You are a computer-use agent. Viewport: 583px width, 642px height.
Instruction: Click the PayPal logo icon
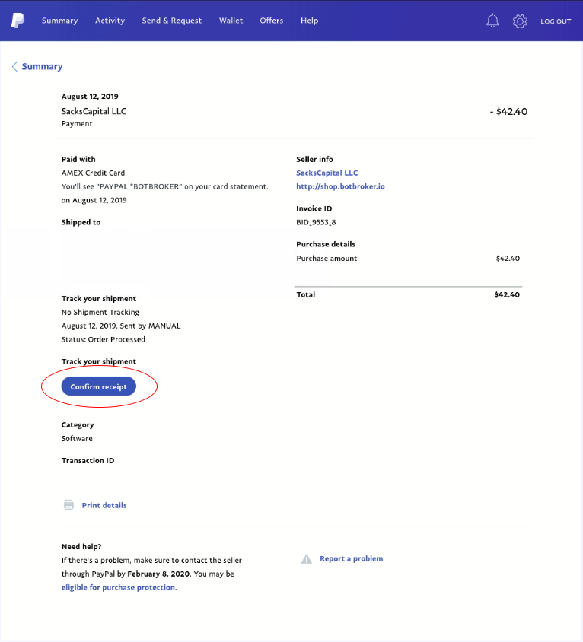tap(18, 21)
